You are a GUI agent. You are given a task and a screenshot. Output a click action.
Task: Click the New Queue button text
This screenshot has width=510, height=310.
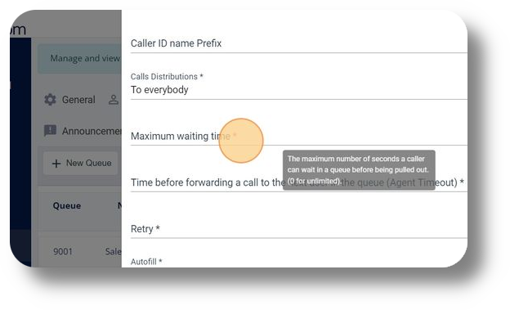point(89,163)
